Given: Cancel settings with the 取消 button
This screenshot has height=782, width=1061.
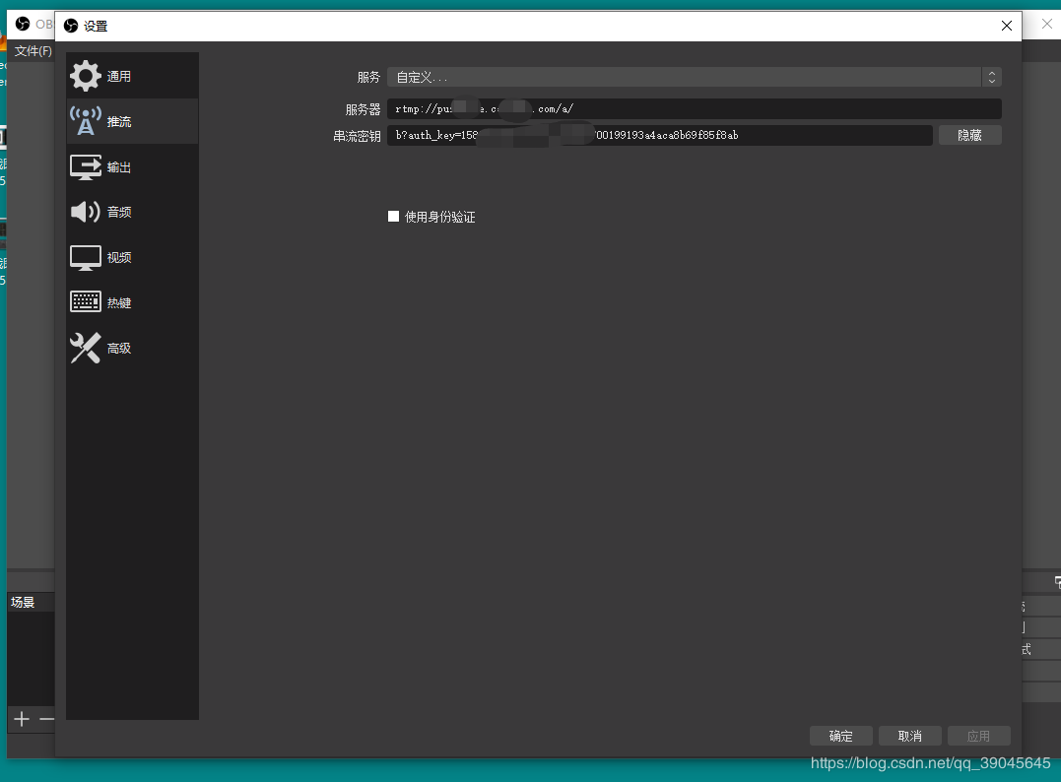Looking at the screenshot, I should [910, 736].
